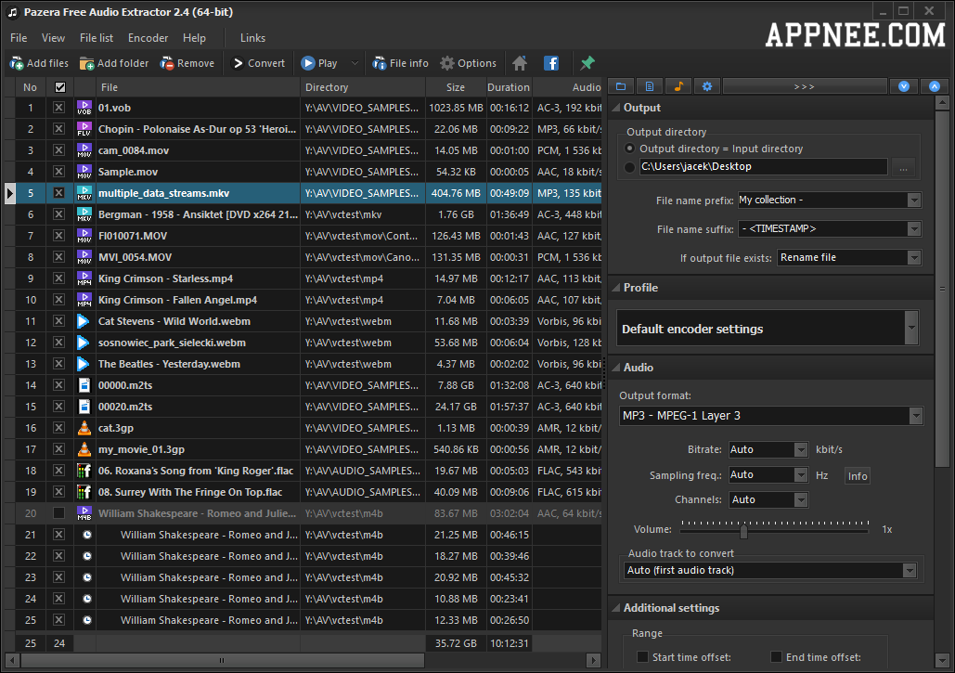The width and height of the screenshot is (955, 673).
Task: Open the Output format dropdown
Action: coord(915,416)
